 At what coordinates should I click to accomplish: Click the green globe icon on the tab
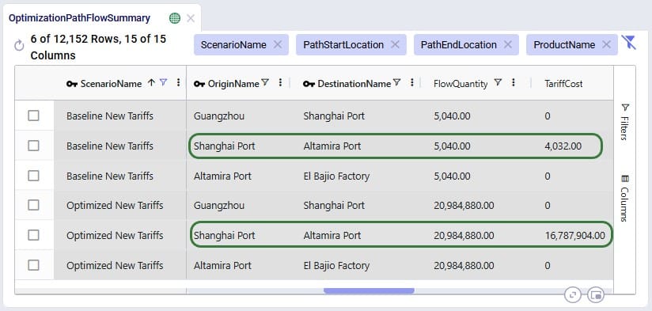[x=175, y=18]
